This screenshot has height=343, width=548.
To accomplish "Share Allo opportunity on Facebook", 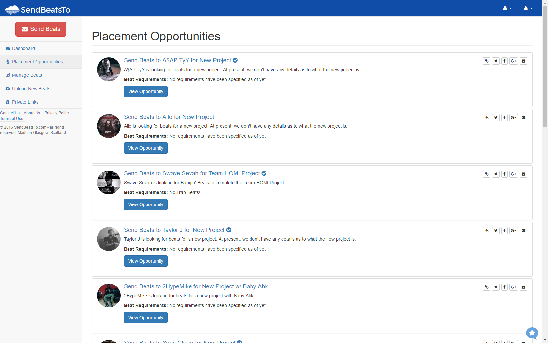I will (x=504, y=118).
